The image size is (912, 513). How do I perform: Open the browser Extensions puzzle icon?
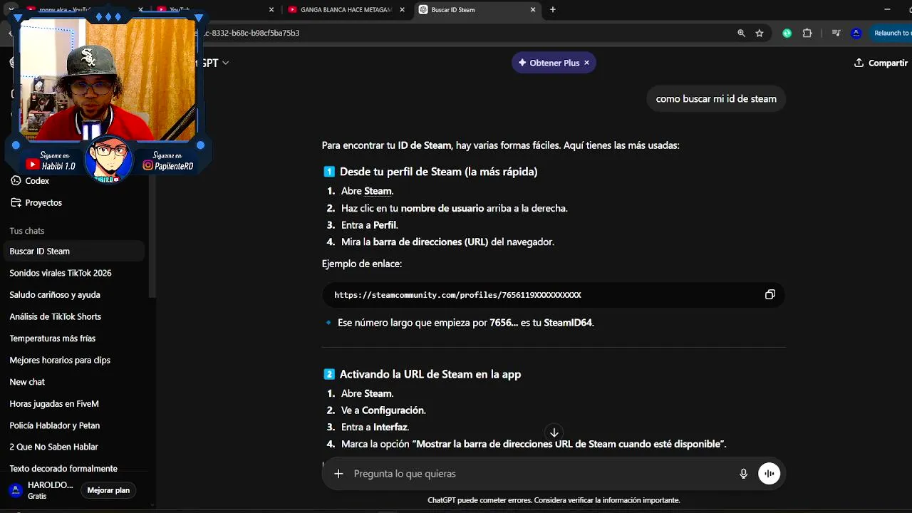807,33
